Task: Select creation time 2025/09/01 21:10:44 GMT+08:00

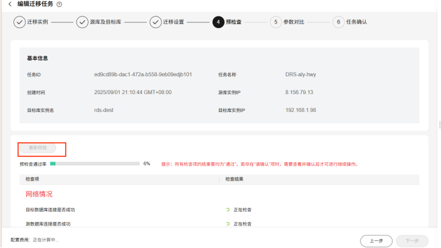Action: tap(133, 92)
